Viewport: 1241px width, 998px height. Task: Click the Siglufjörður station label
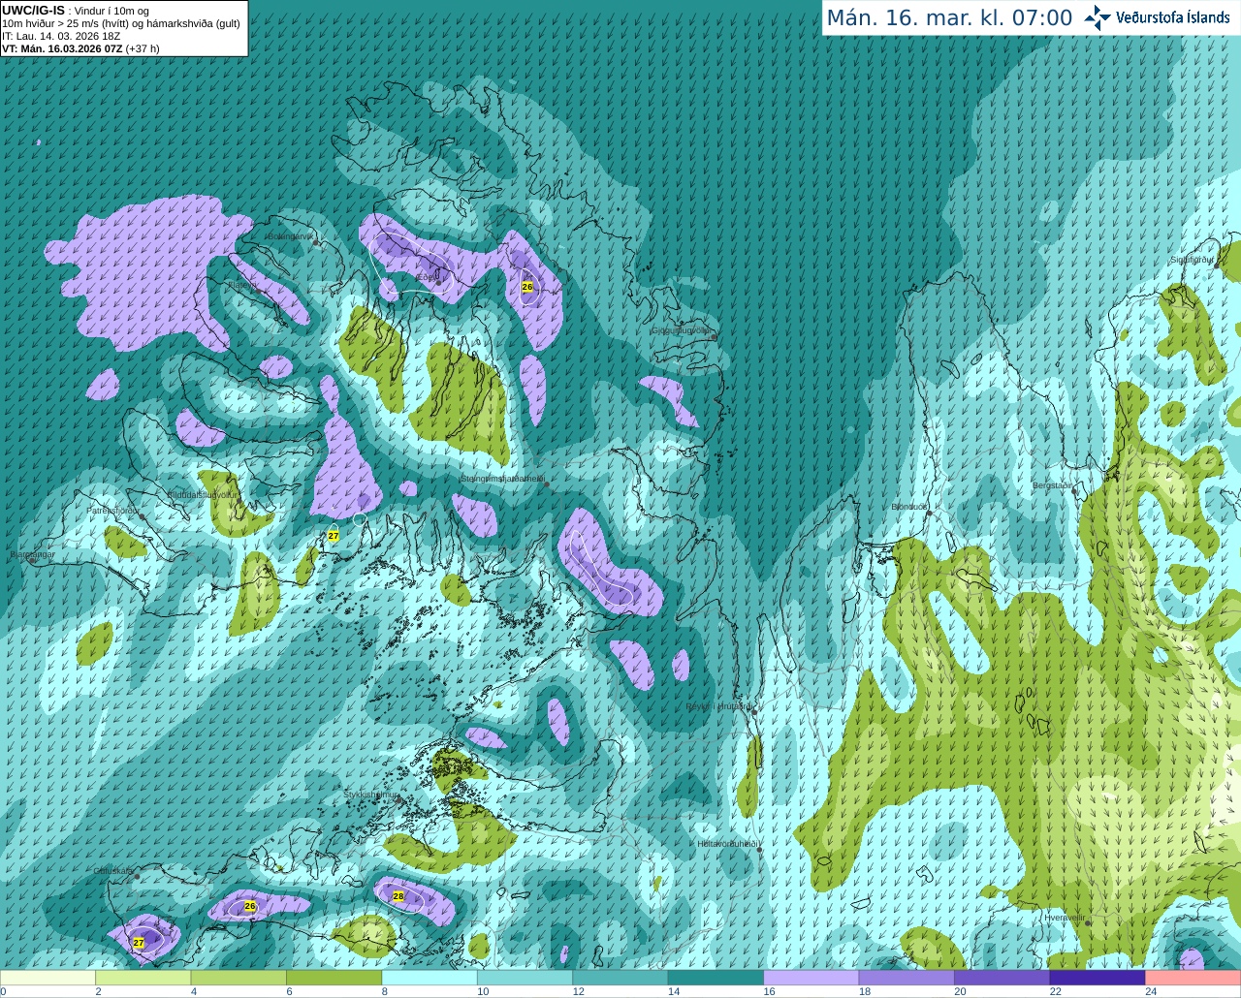pyautogui.click(x=1192, y=260)
